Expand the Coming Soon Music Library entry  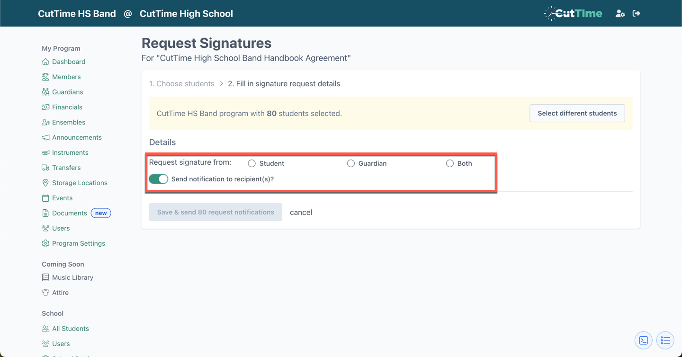tap(72, 277)
